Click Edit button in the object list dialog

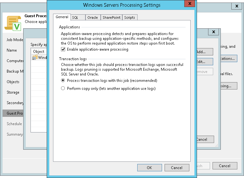click(x=205, y=62)
